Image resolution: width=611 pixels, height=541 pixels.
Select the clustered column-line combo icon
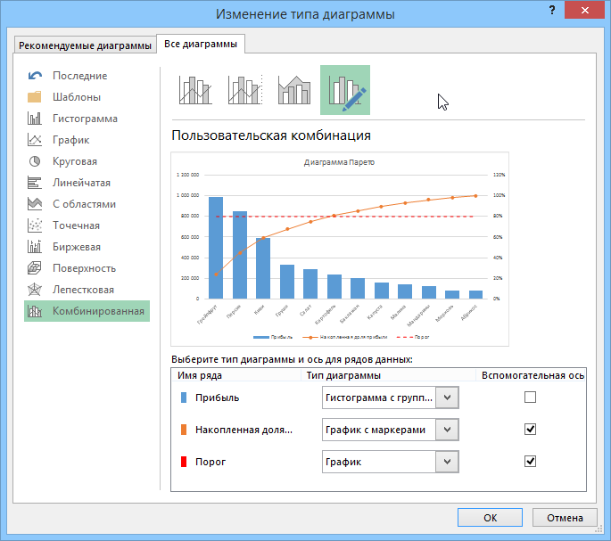click(195, 90)
